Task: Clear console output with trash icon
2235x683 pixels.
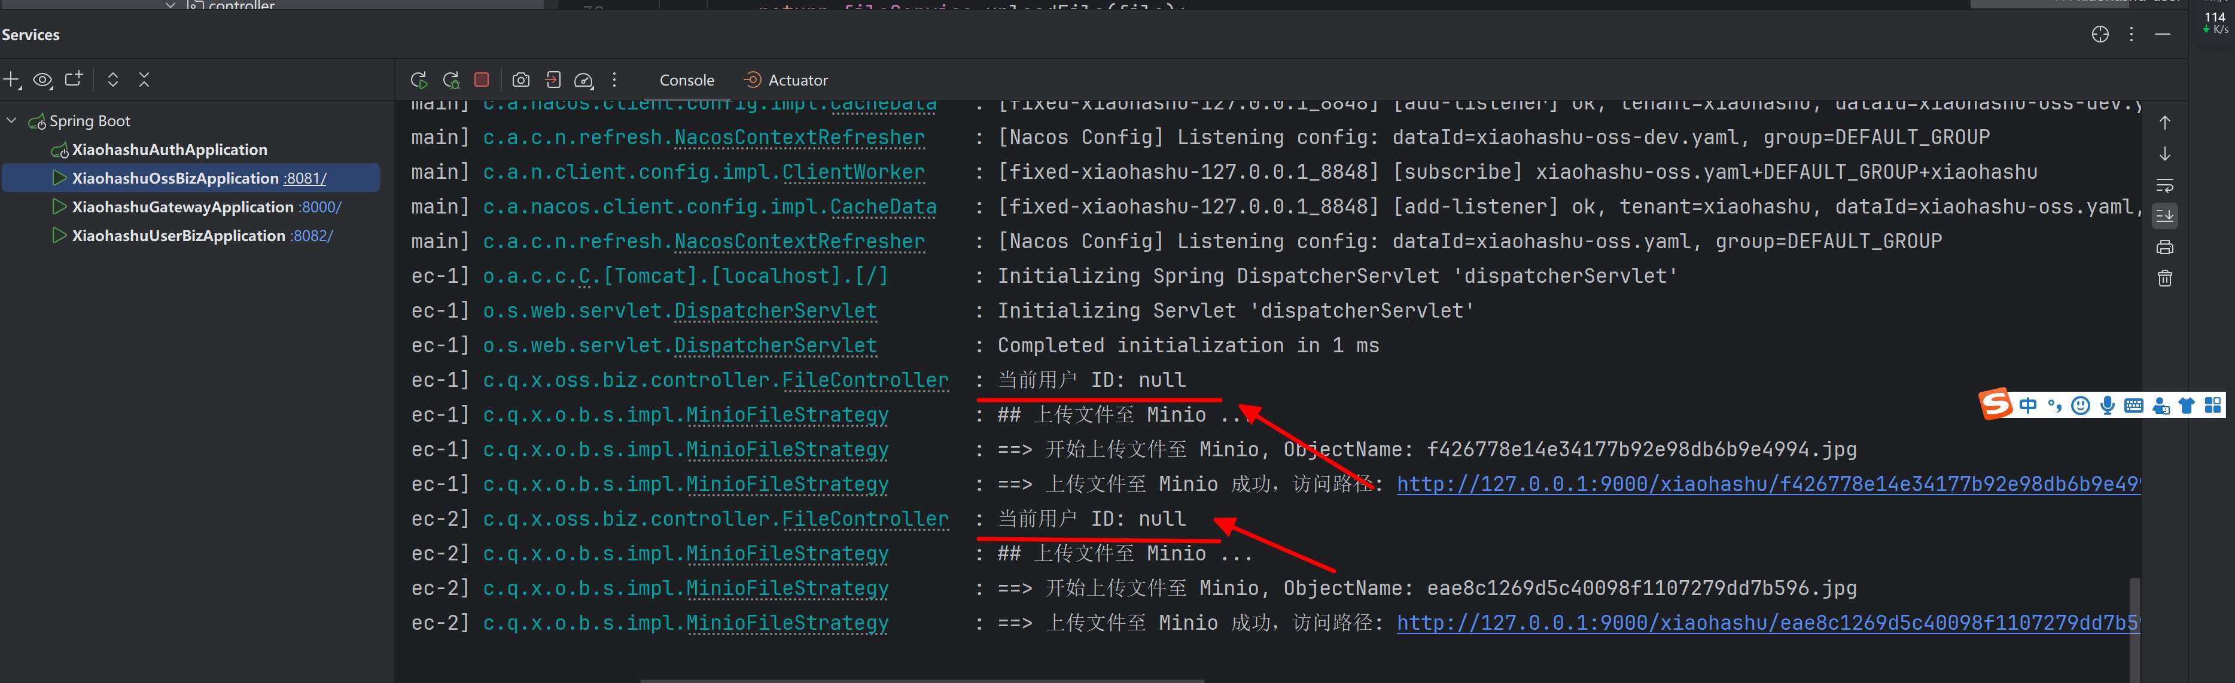Action: pos(2165,279)
